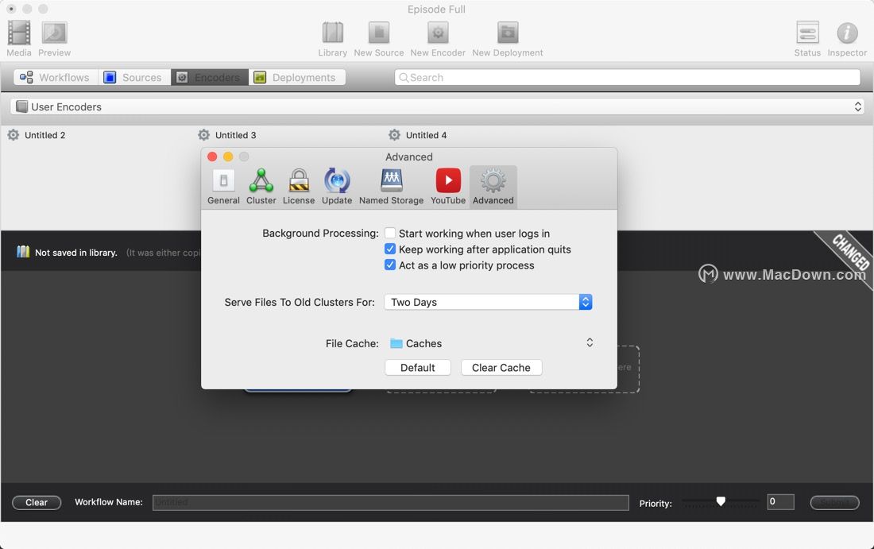Select the Untitled 2 encoder name
This screenshot has width=874, height=549.
point(45,135)
